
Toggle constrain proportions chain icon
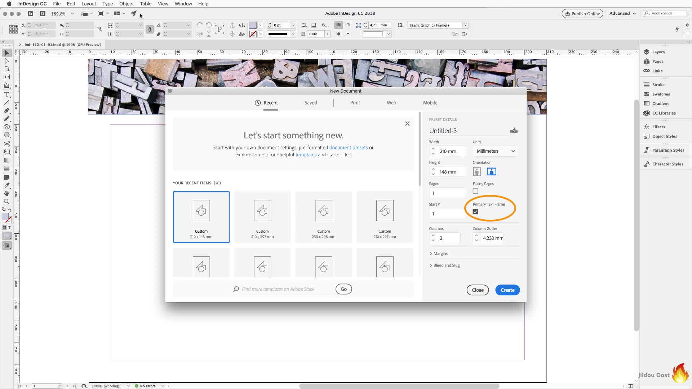pyautogui.click(x=150, y=29)
